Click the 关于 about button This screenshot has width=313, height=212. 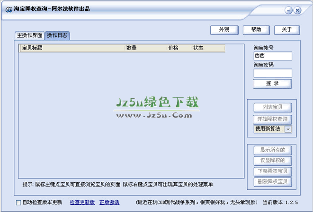point(287,30)
